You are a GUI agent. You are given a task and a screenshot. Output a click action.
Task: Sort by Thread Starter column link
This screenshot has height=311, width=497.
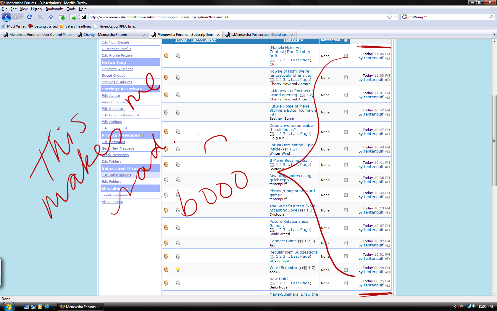click(203, 40)
